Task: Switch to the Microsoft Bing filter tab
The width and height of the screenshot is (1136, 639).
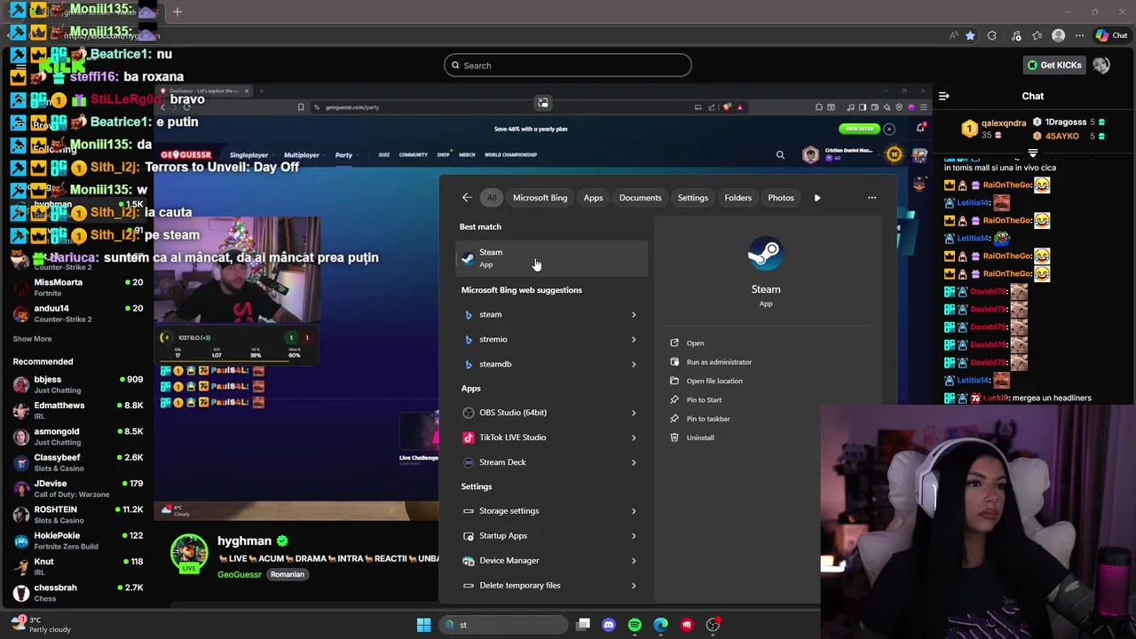Action: (540, 198)
